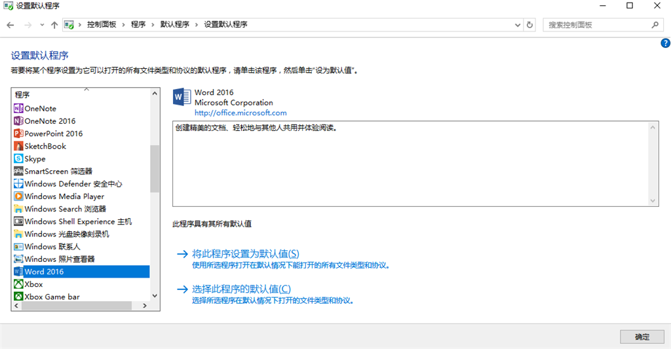671x349 pixels.
Task: Open help via the blue question mark
Action: click(x=666, y=43)
